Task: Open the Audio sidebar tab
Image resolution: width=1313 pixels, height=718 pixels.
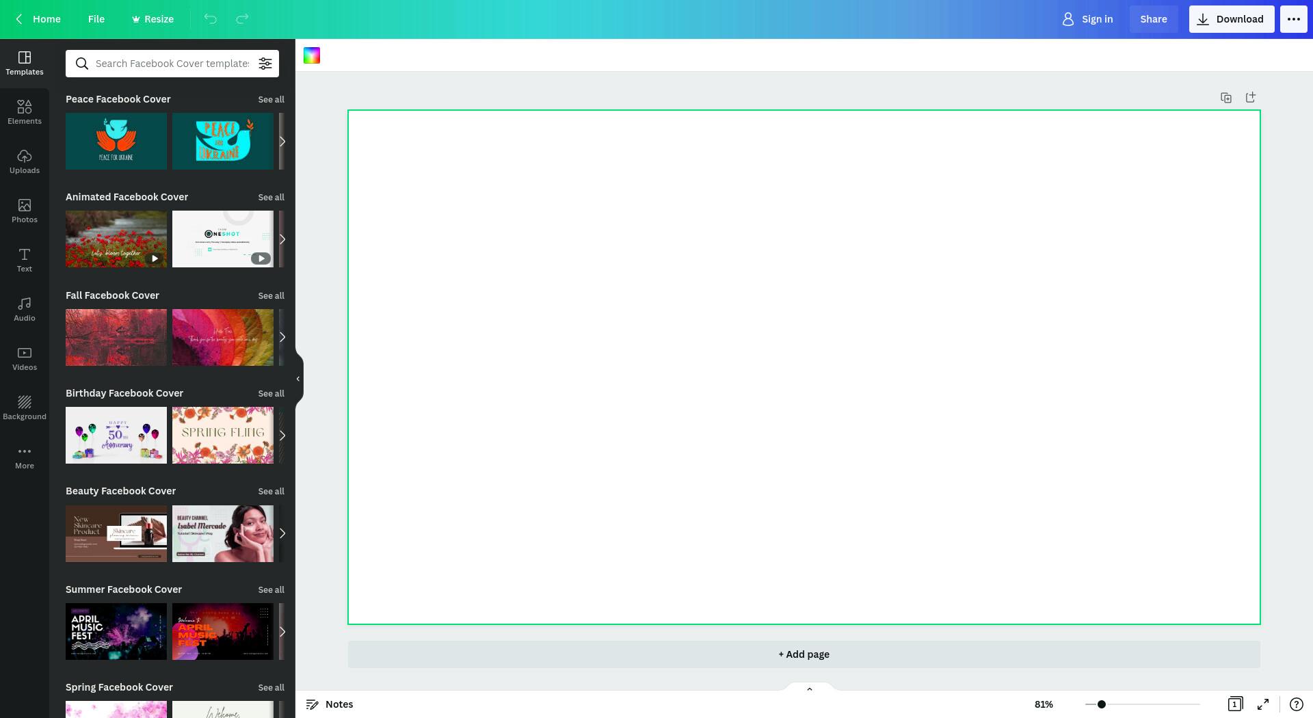Action: 25,310
